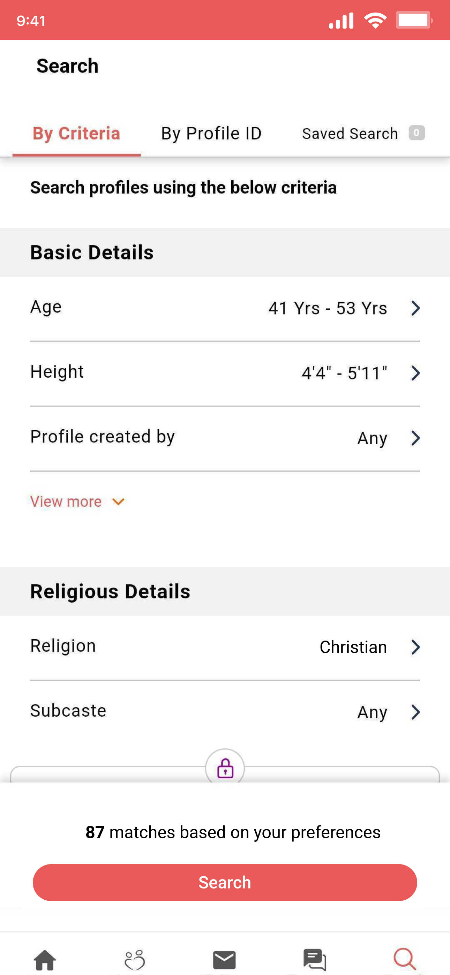Open Profile created by options
The width and height of the screenshot is (450, 975).
[225, 438]
